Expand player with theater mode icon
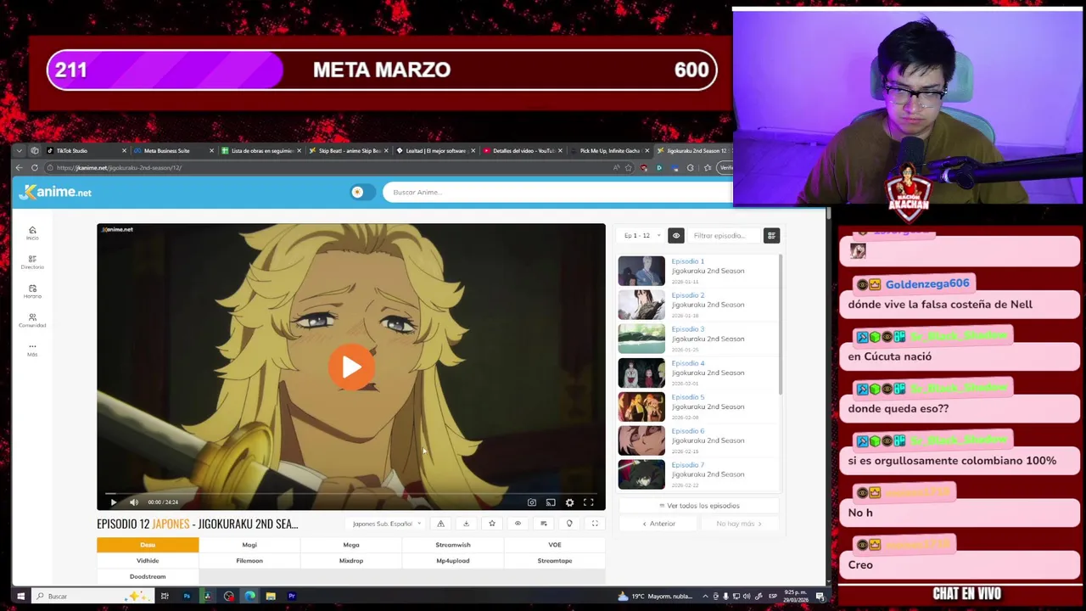 (595, 524)
